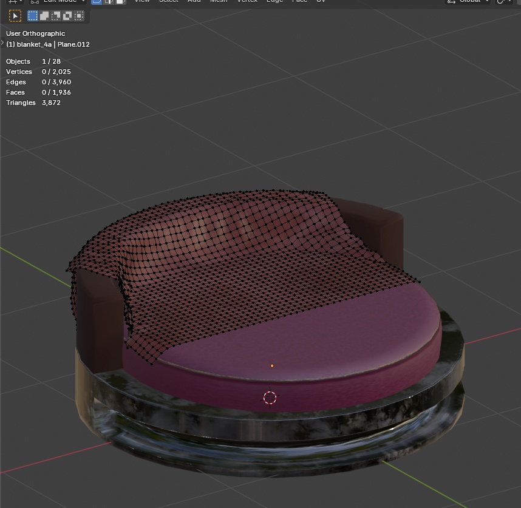Screen dimensions: 521x508
Task: Open the Edge menu
Action: [x=275, y=1]
